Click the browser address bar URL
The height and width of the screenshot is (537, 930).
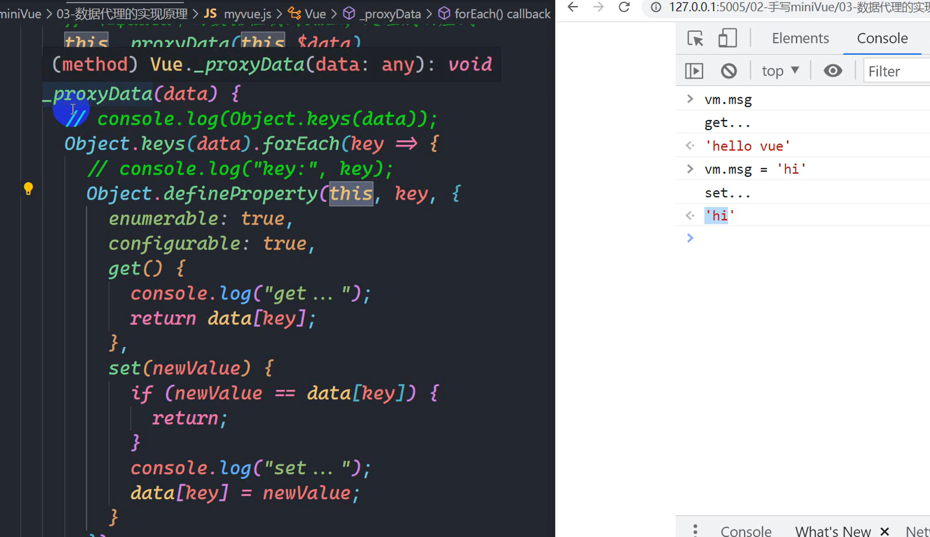click(799, 7)
